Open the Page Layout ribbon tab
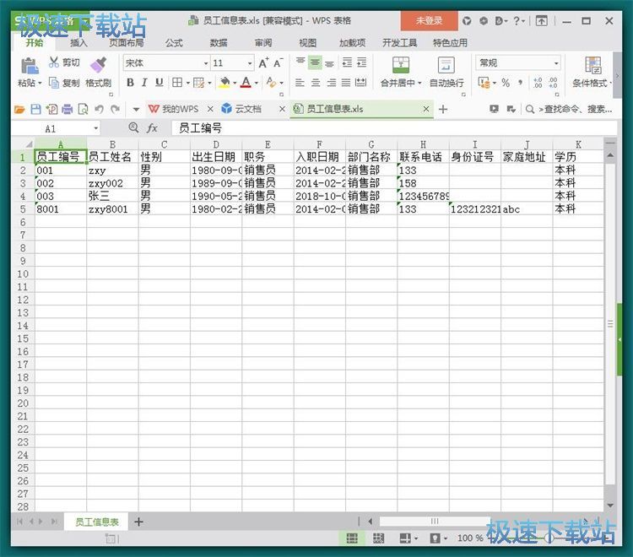The height and width of the screenshot is (557, 633). click(127, 43)
